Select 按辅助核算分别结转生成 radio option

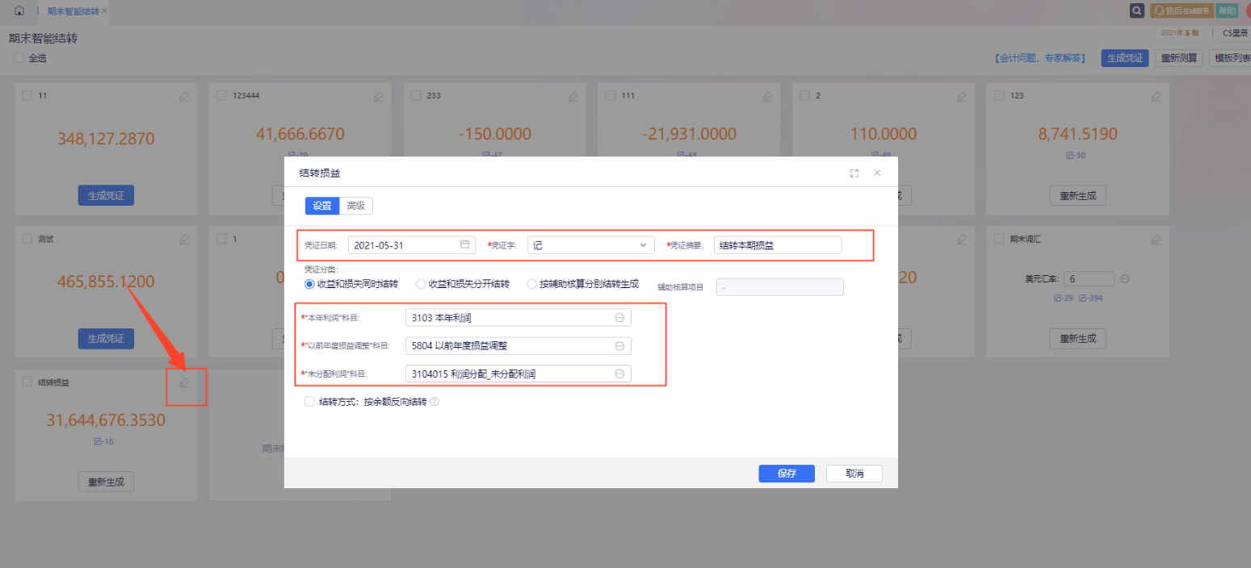click(x=532, y=284)
